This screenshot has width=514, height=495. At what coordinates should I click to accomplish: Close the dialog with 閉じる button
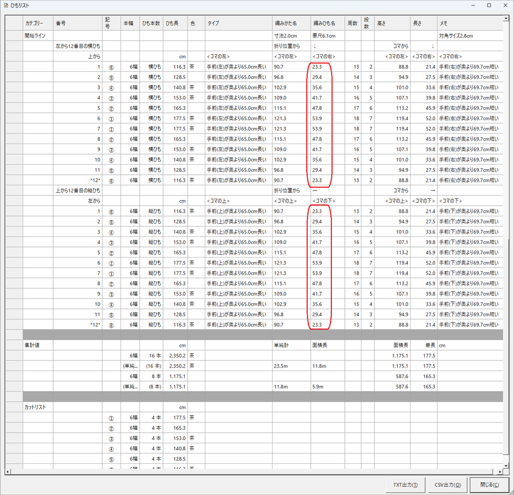click(489, 485)
